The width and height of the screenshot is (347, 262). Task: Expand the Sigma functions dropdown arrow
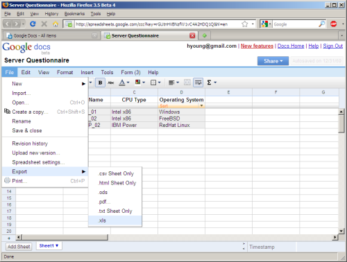click(215, 82)
